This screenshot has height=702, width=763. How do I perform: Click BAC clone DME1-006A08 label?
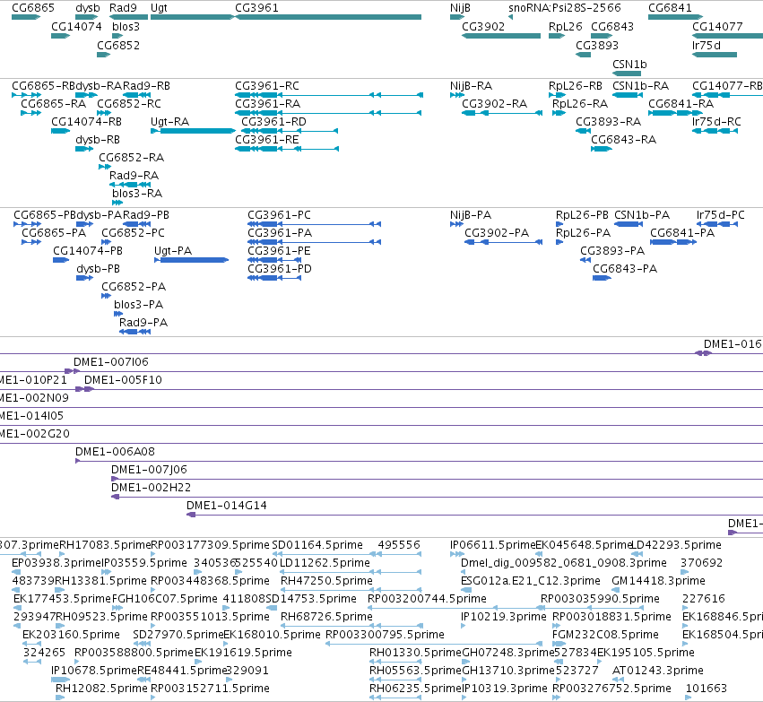(x=115, y=452)
